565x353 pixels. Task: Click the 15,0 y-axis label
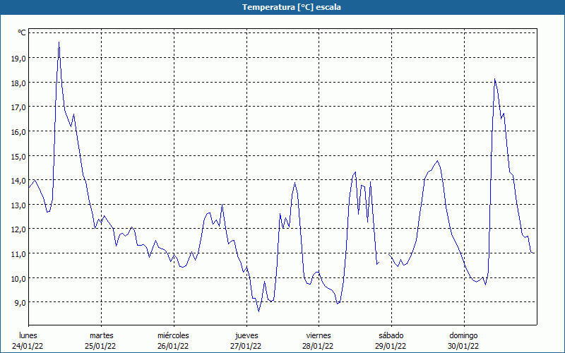[18, 156]
